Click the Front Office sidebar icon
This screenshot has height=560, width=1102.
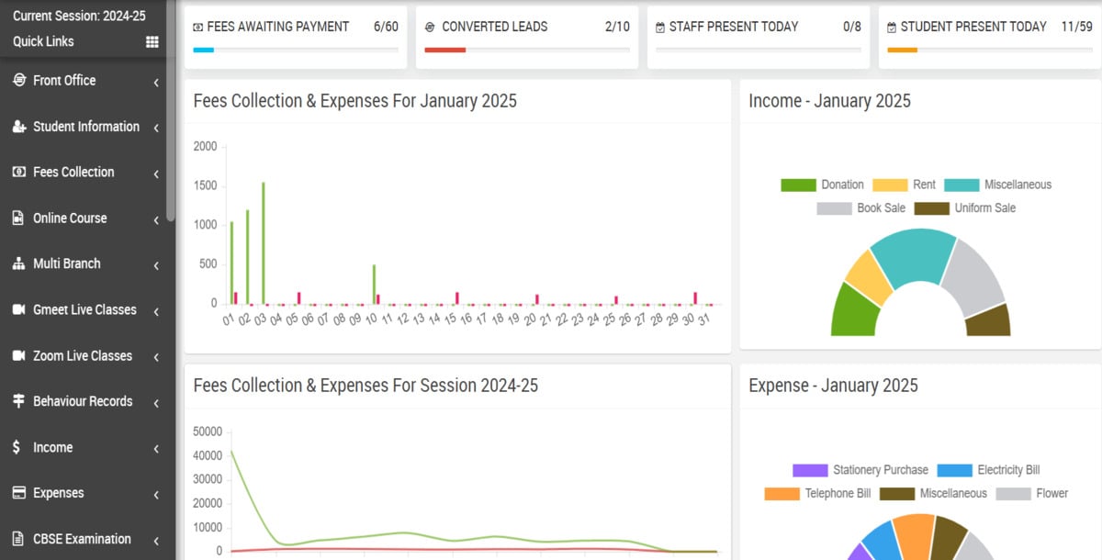(x=18, y=81)
